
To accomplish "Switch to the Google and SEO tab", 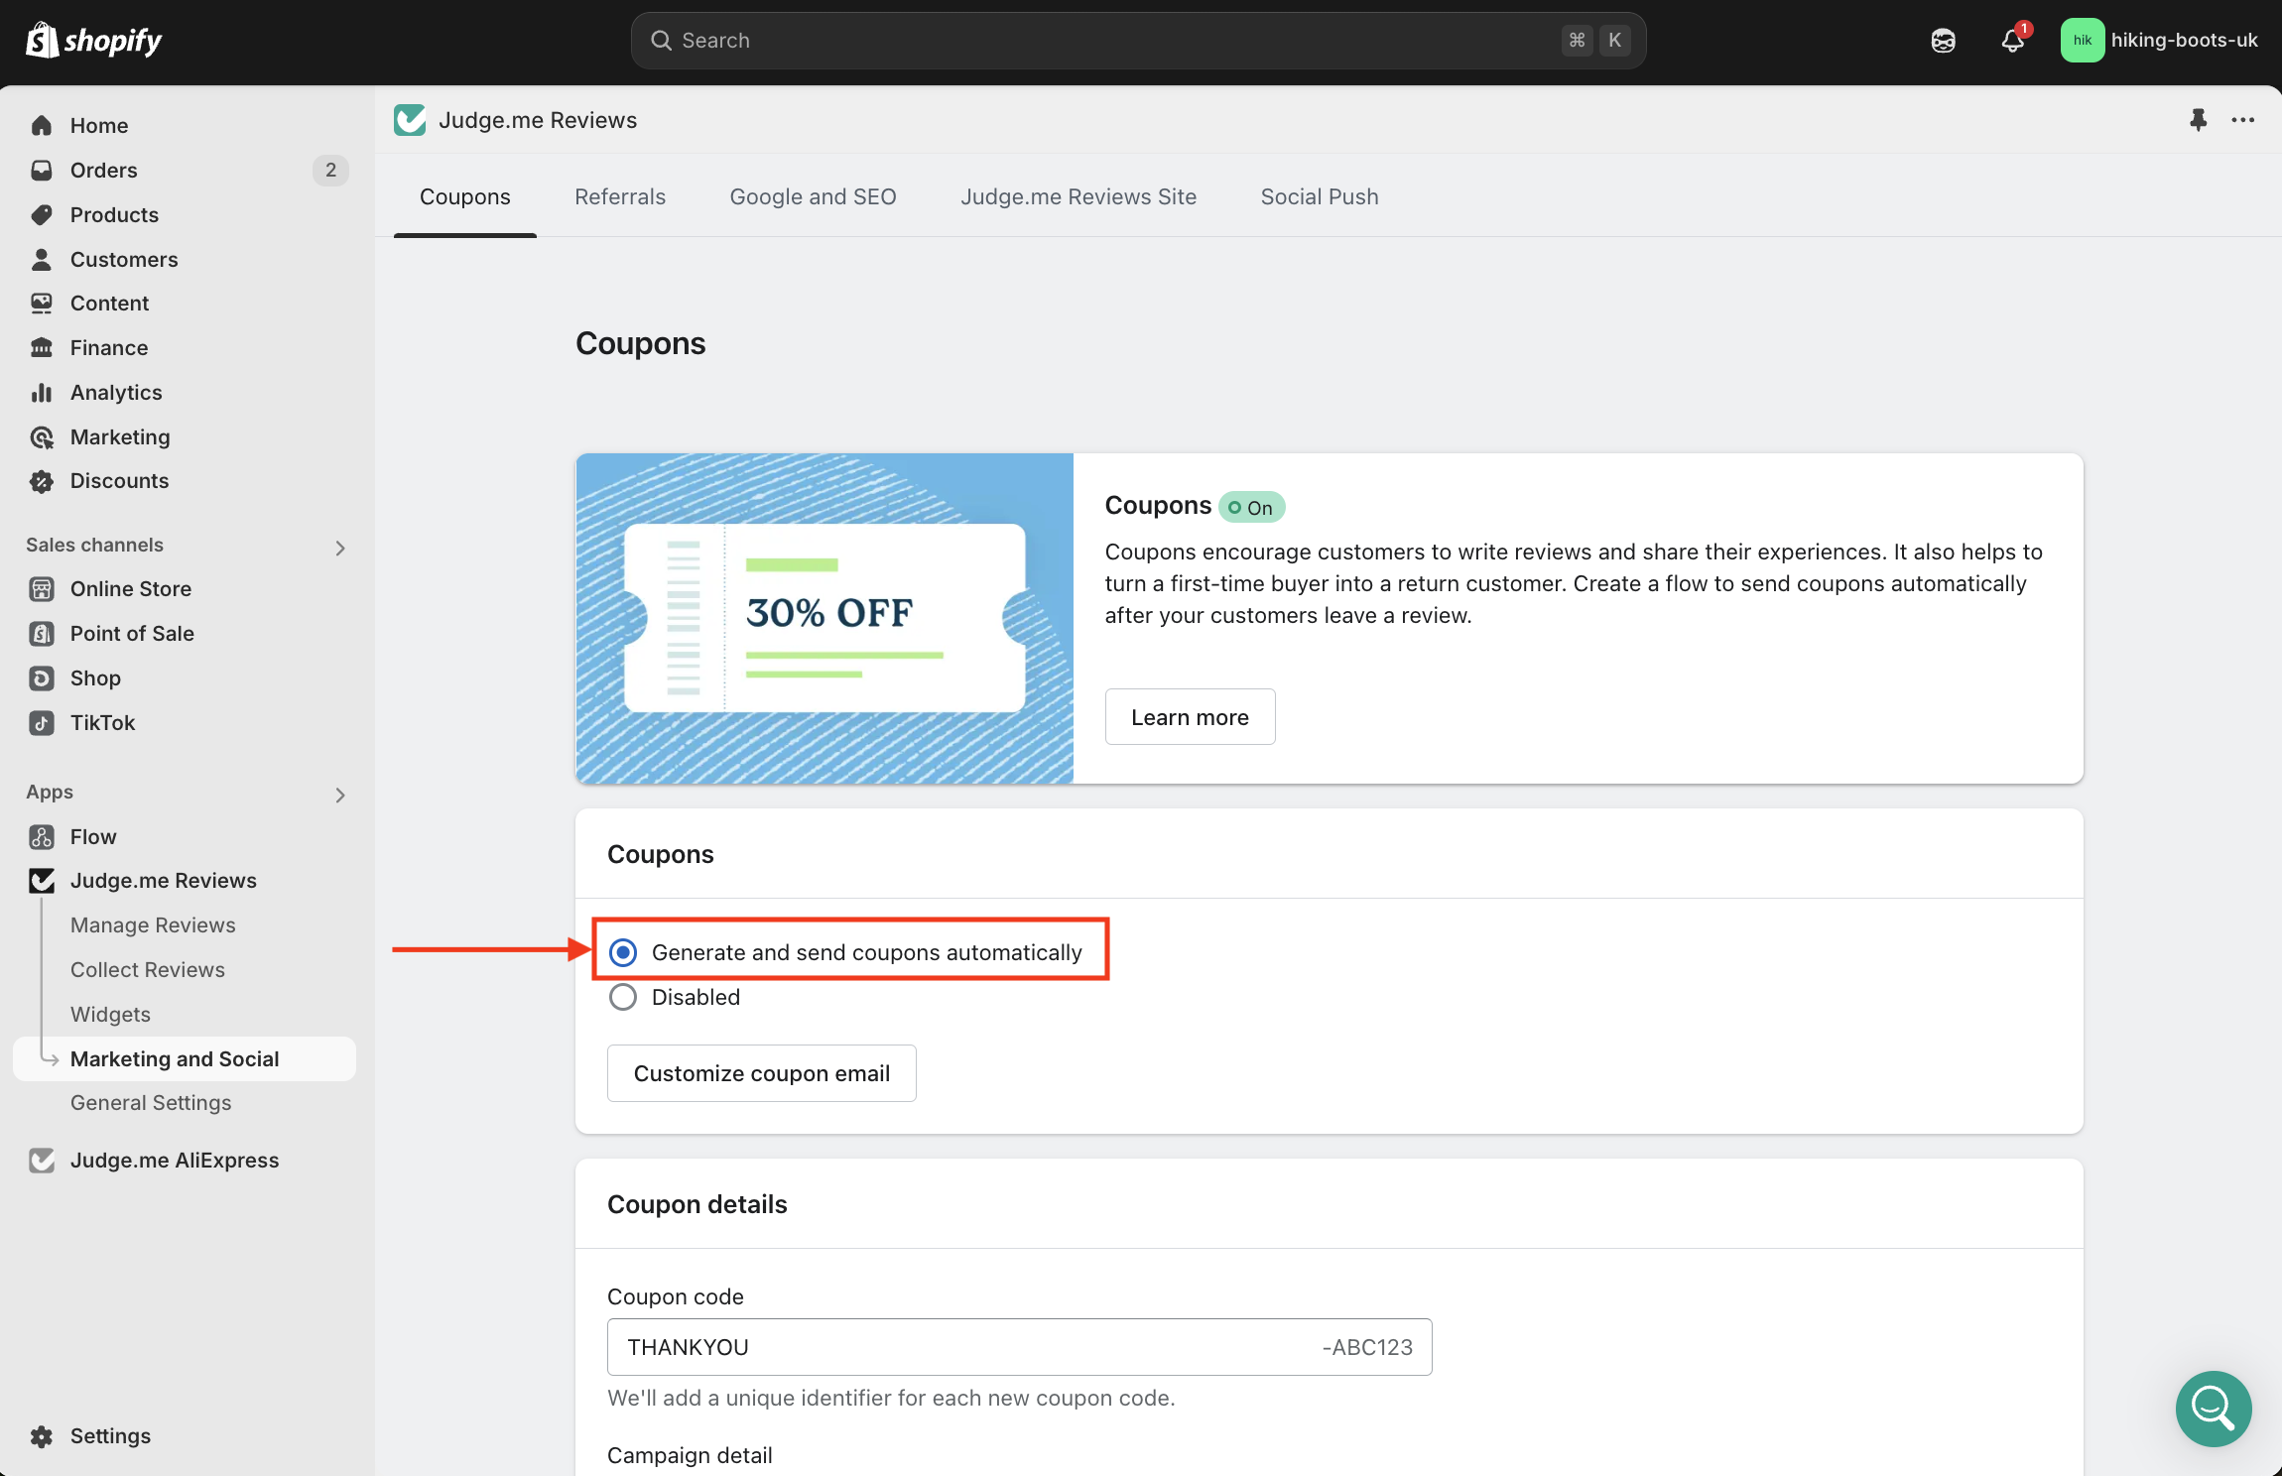I will click(813, 196).
